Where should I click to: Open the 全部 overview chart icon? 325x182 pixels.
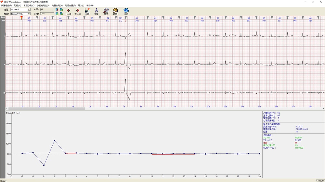pyautogui.click(x=87, y=12)
